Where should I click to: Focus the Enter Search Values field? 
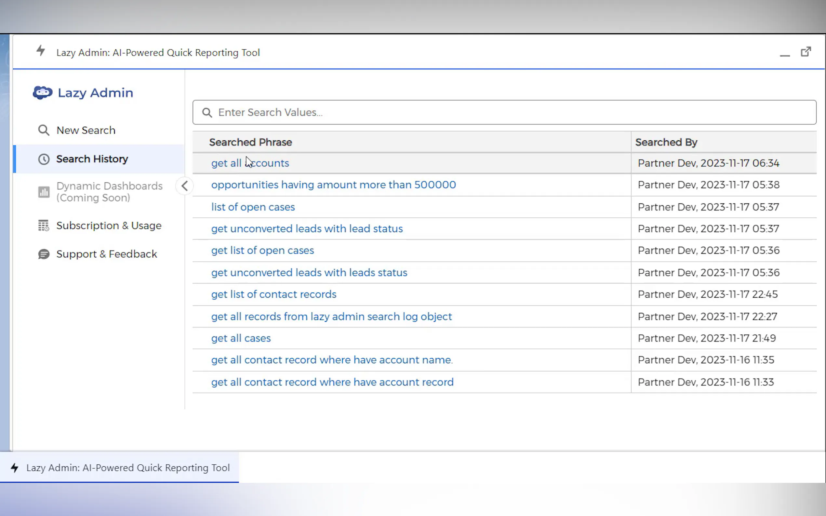504,112
